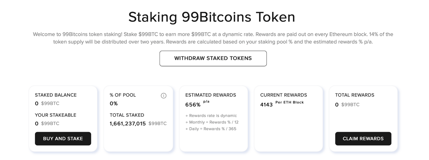Click the % of Pool label
Image resolution: width=429 pixels, height=160 pixels.
click(x=123, y=95)
